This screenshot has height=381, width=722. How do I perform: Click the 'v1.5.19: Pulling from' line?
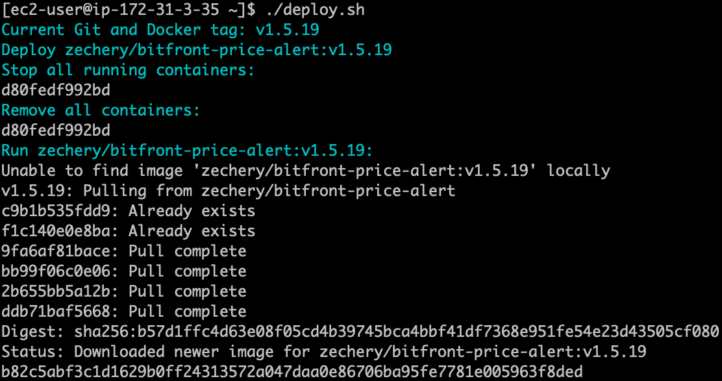click(229, 191)
